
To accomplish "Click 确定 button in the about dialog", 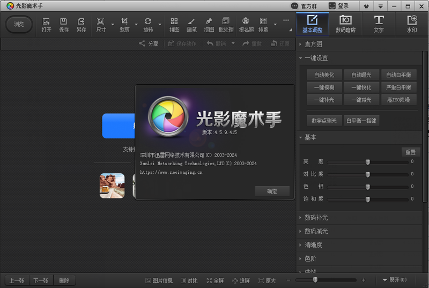I will click(x=272, y=191).
